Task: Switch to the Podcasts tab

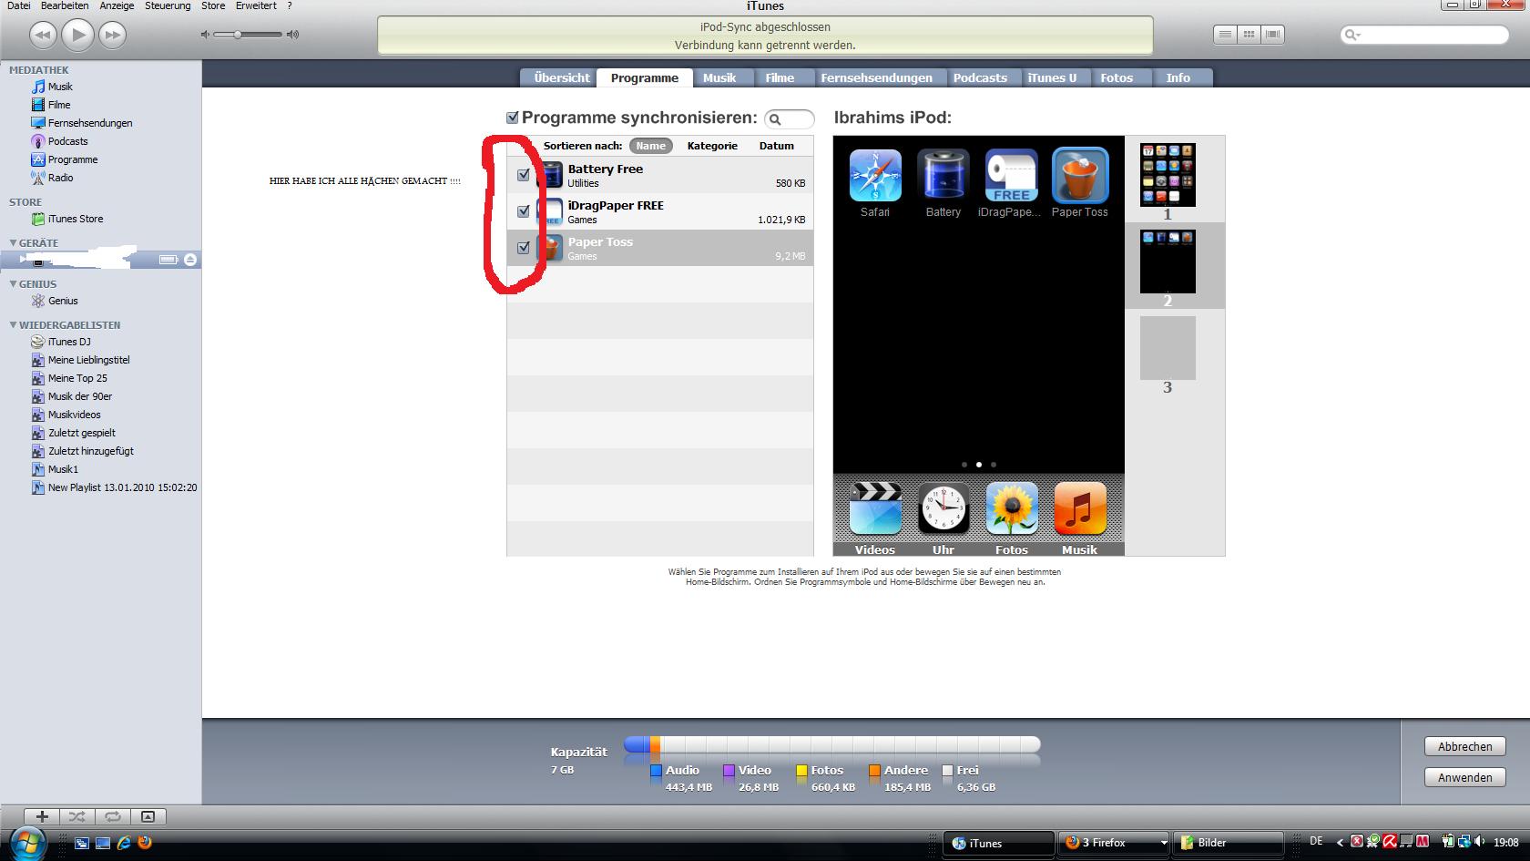Action: (980, 77)
